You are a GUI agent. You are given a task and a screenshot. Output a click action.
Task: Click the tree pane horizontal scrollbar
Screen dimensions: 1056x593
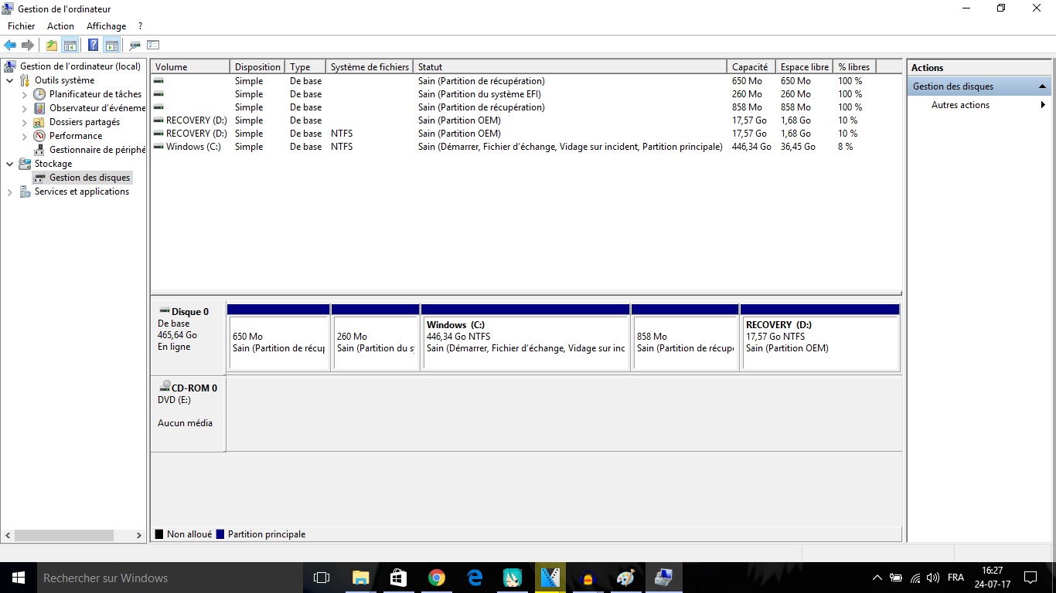tap(64, 535)
